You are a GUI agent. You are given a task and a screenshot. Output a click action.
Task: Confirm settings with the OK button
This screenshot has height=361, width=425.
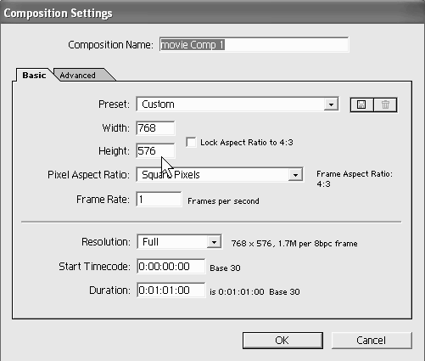tap(282, 341)
